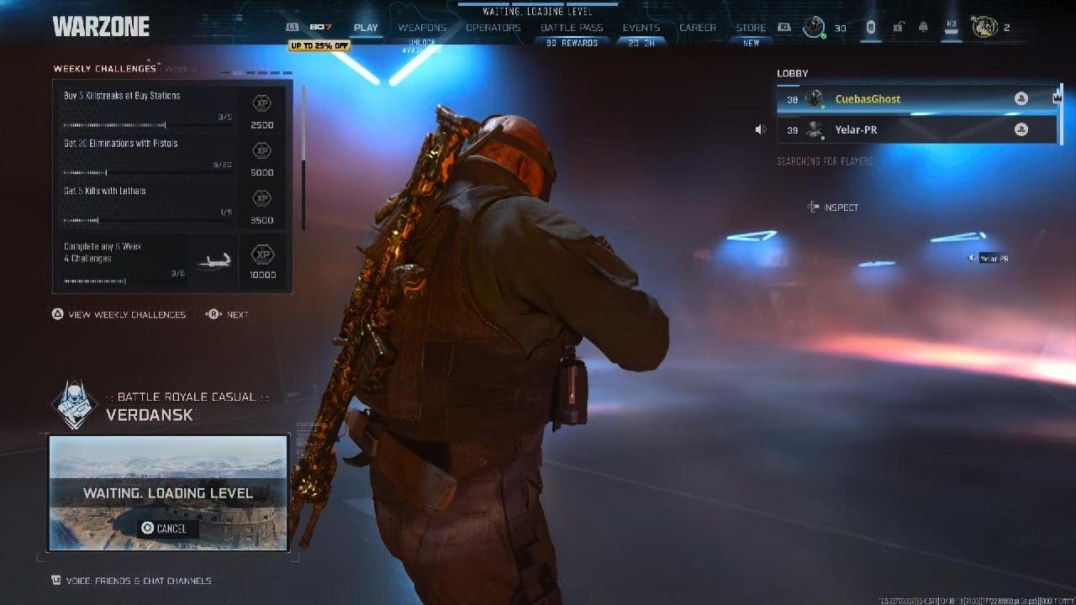1076x605 pixels.
Task: Open the WEAPONS tab
Action: tap(422, 28)
